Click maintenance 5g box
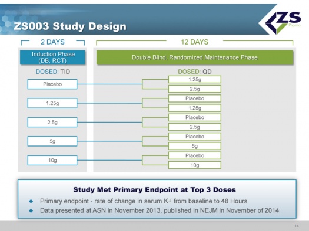This screenshot has width=309, height=231. click(195, 146)
